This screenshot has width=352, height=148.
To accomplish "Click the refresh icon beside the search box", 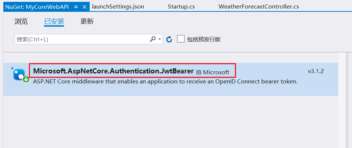I will coord(169,39).
